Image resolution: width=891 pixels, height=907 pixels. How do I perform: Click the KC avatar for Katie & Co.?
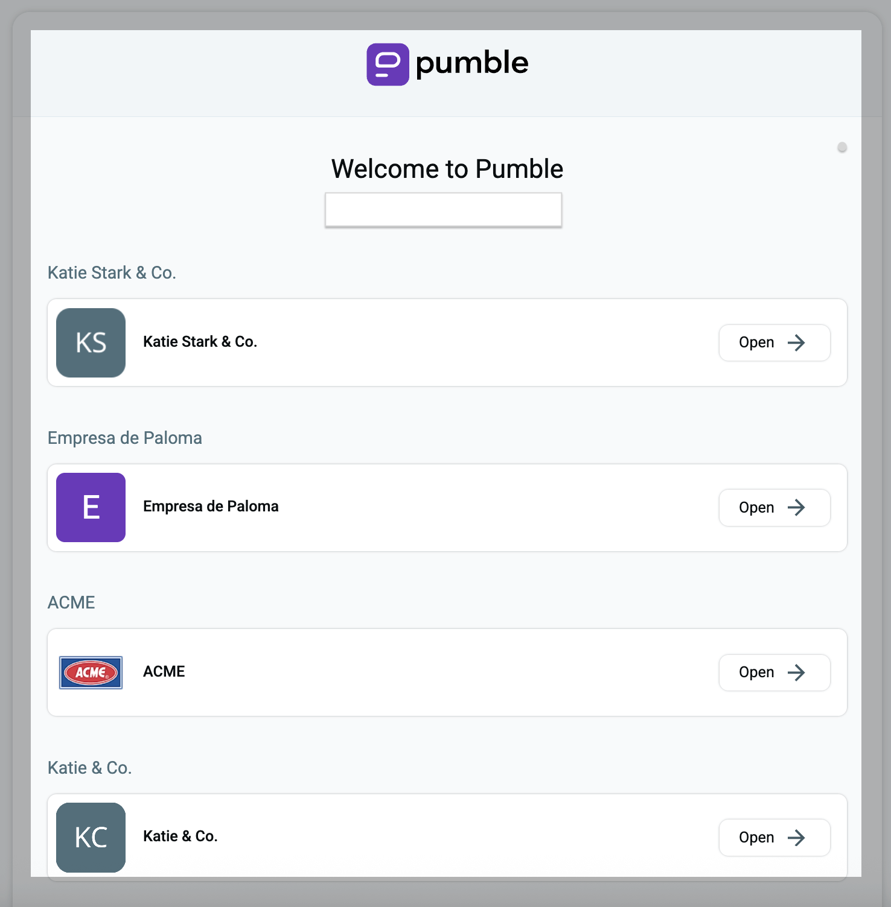(90, 837)
